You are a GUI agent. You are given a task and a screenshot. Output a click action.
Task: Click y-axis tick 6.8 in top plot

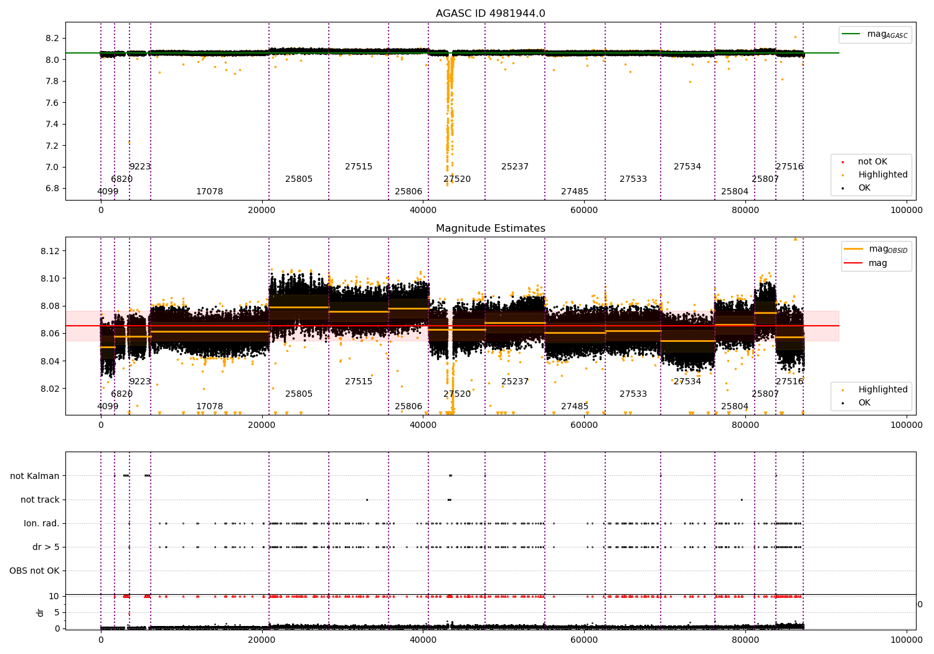(52, 189)
